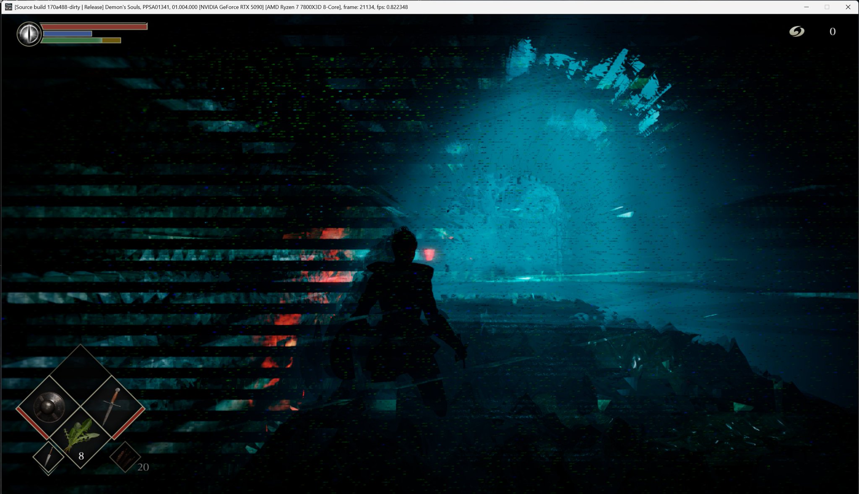Click the blue mana bar
Image resolution: width=859 pixels, height=494 pixels.
67,34
